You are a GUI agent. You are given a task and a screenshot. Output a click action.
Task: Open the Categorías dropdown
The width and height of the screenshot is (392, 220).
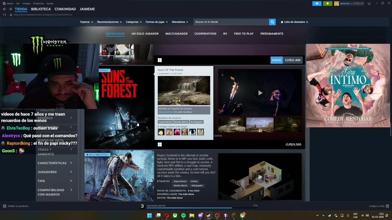[x=134, y=22]
